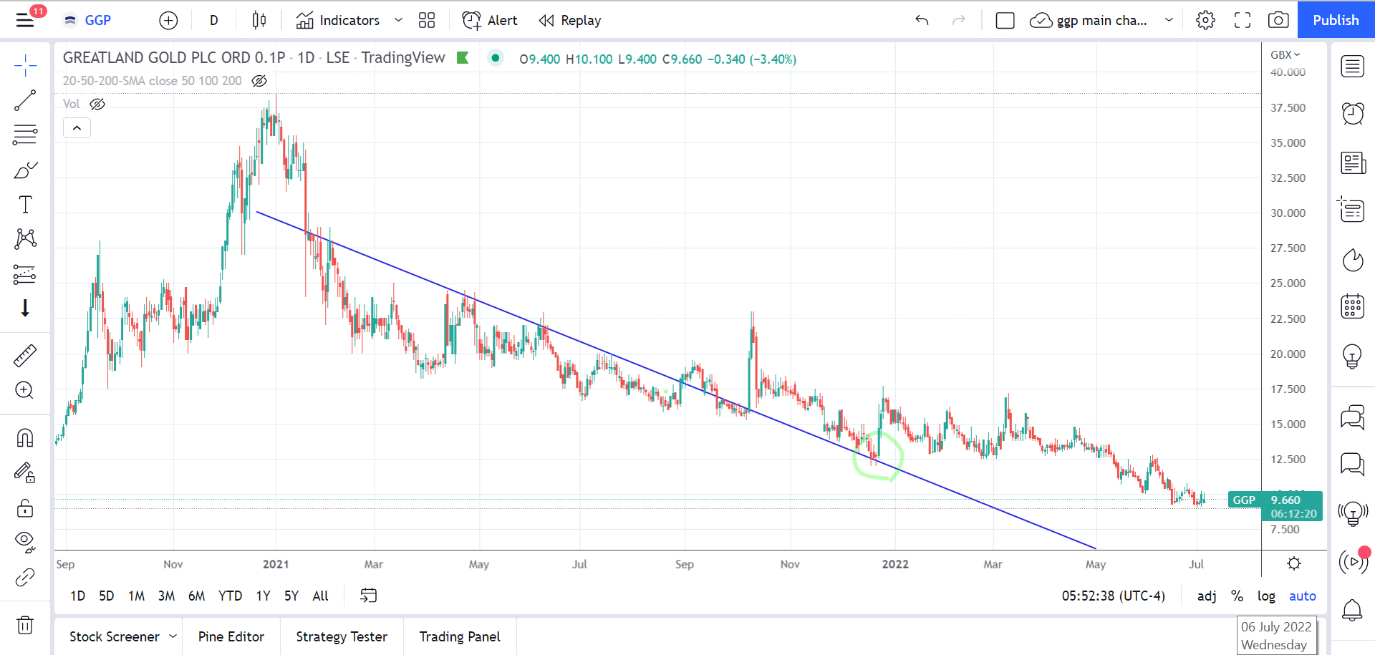The image size is (1375, 655).
Task: Toggle visibility of the 20-50-200-SMA indicator
Action: [259, 81]
